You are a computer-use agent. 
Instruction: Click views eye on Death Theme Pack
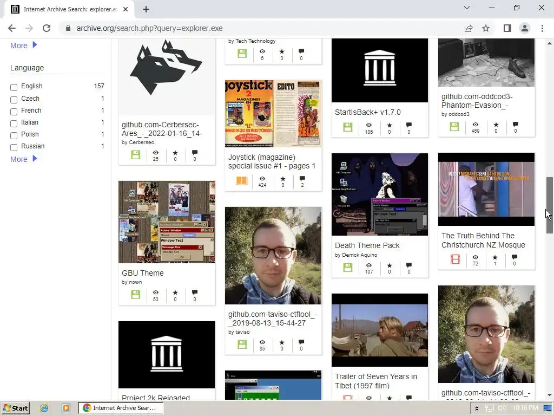(368, 265)
